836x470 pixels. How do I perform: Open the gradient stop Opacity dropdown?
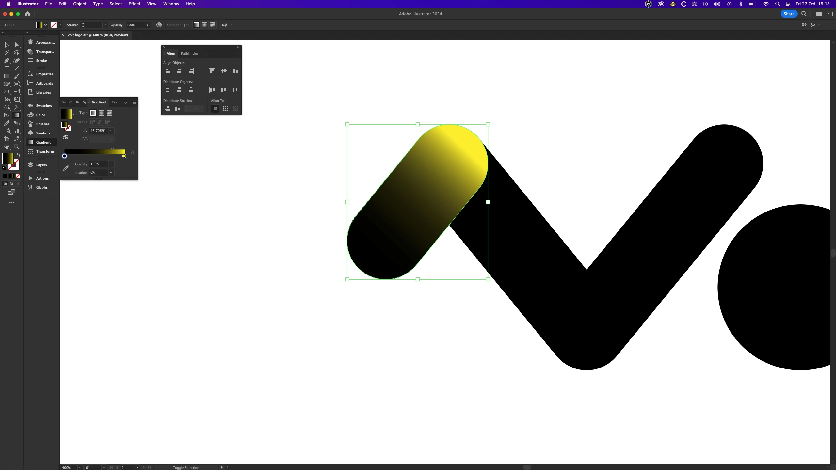click(x=111, y=164)
